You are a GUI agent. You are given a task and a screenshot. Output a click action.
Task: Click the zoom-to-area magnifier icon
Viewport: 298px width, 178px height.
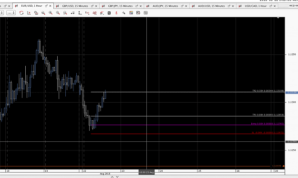pos(65,13)
